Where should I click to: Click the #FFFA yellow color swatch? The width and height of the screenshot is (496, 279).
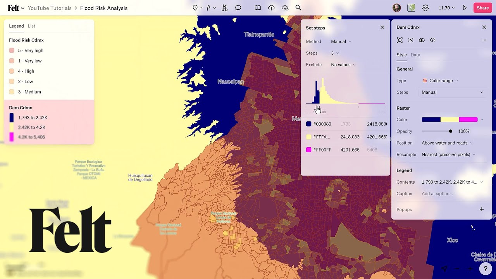point(309,137)
